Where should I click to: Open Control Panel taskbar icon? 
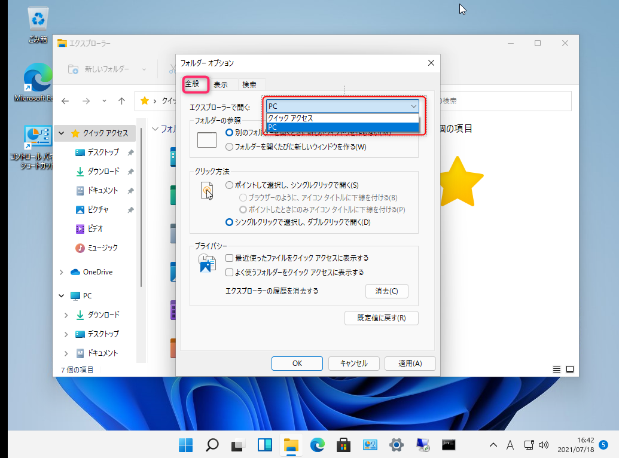coord(370,445)
